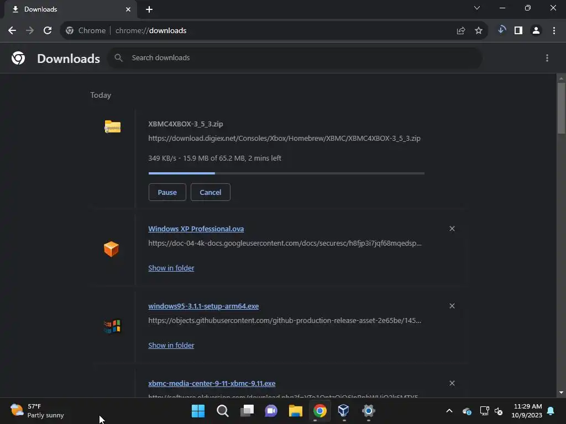Image resolution: width=566 pixels, height=424 pixels.
Task: Open windows95-3.1.1-setup-arm64.exe link
Action: 203,306
